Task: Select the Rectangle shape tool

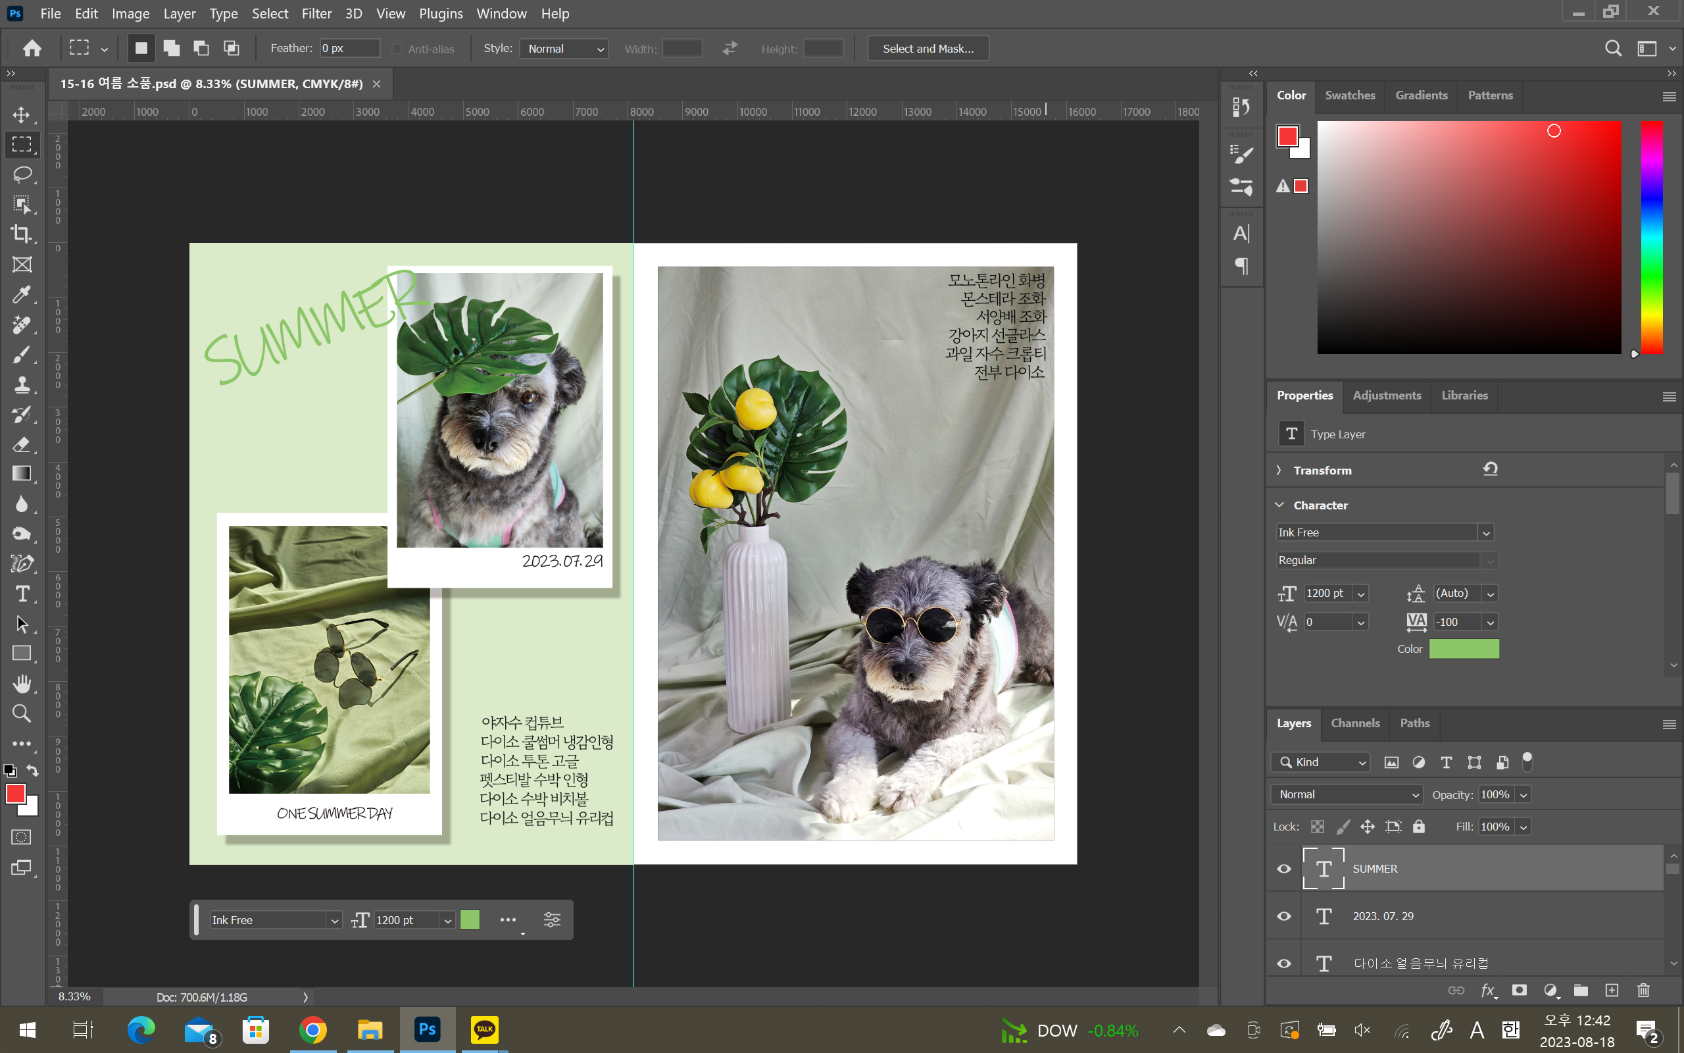Action: coord(22,654)
